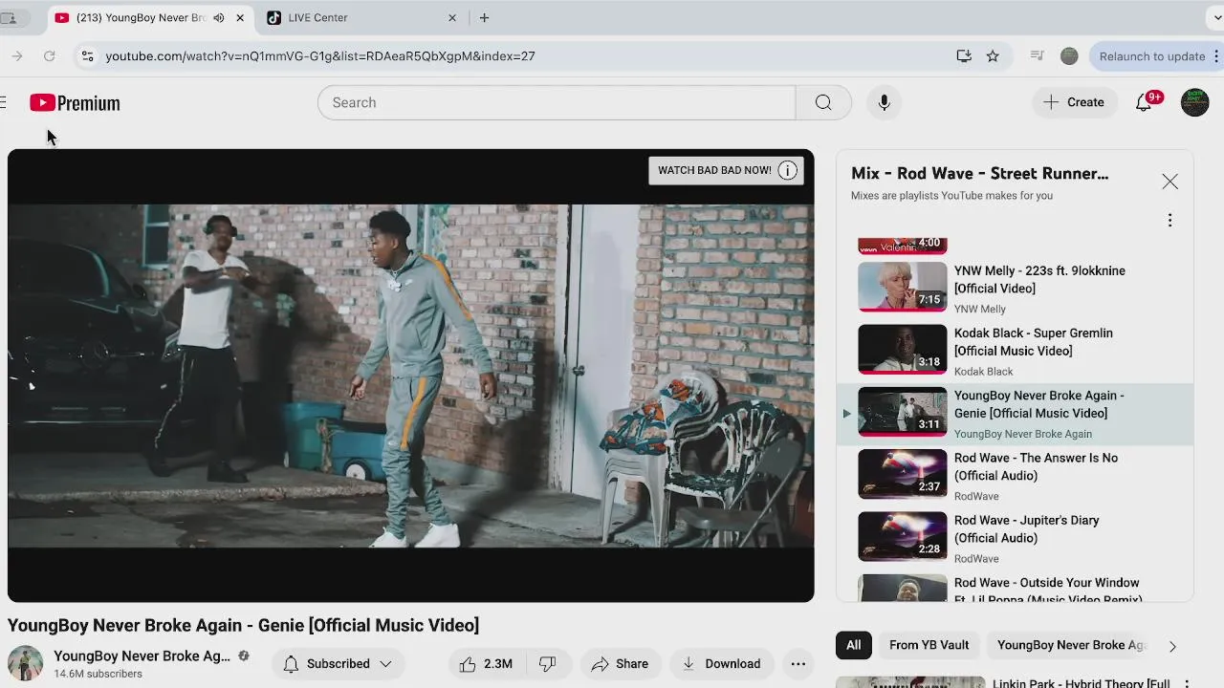Open options for Linkin Park Hybrid Theory video
1224x688 pixels.
coord(1188,684)
